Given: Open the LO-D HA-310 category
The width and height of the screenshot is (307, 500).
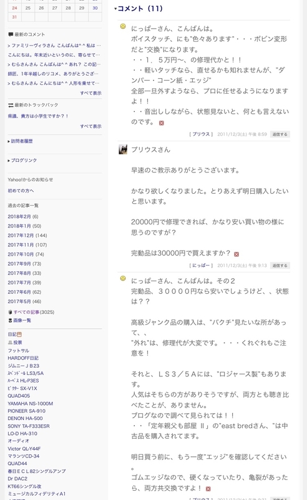Looking at the screenshot, I should click(x=22, y=433).
